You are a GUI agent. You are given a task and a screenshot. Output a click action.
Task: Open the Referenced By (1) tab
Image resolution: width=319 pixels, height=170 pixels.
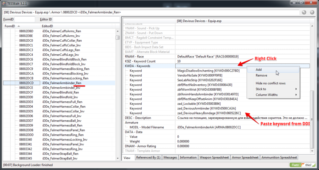point(148,157)
